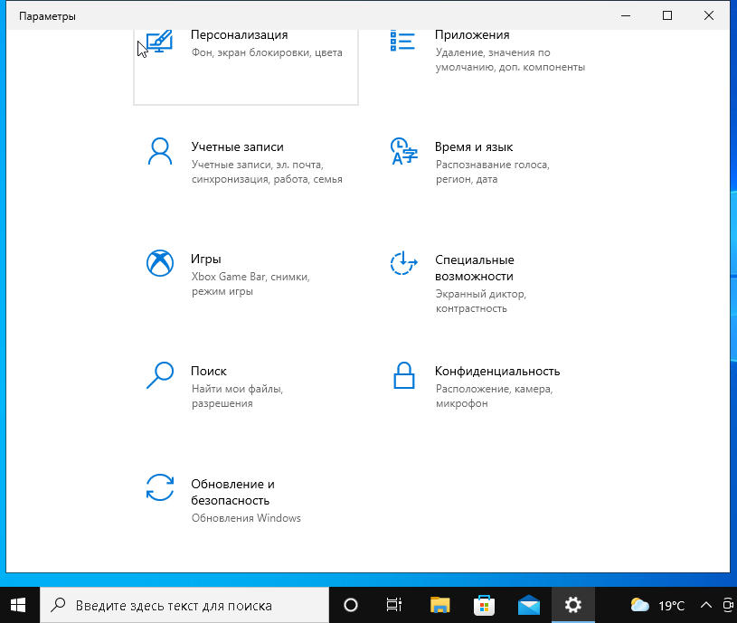Click "Экранный диктор, контрастность" text
This screenshot has width=737, height=623.
481,301
